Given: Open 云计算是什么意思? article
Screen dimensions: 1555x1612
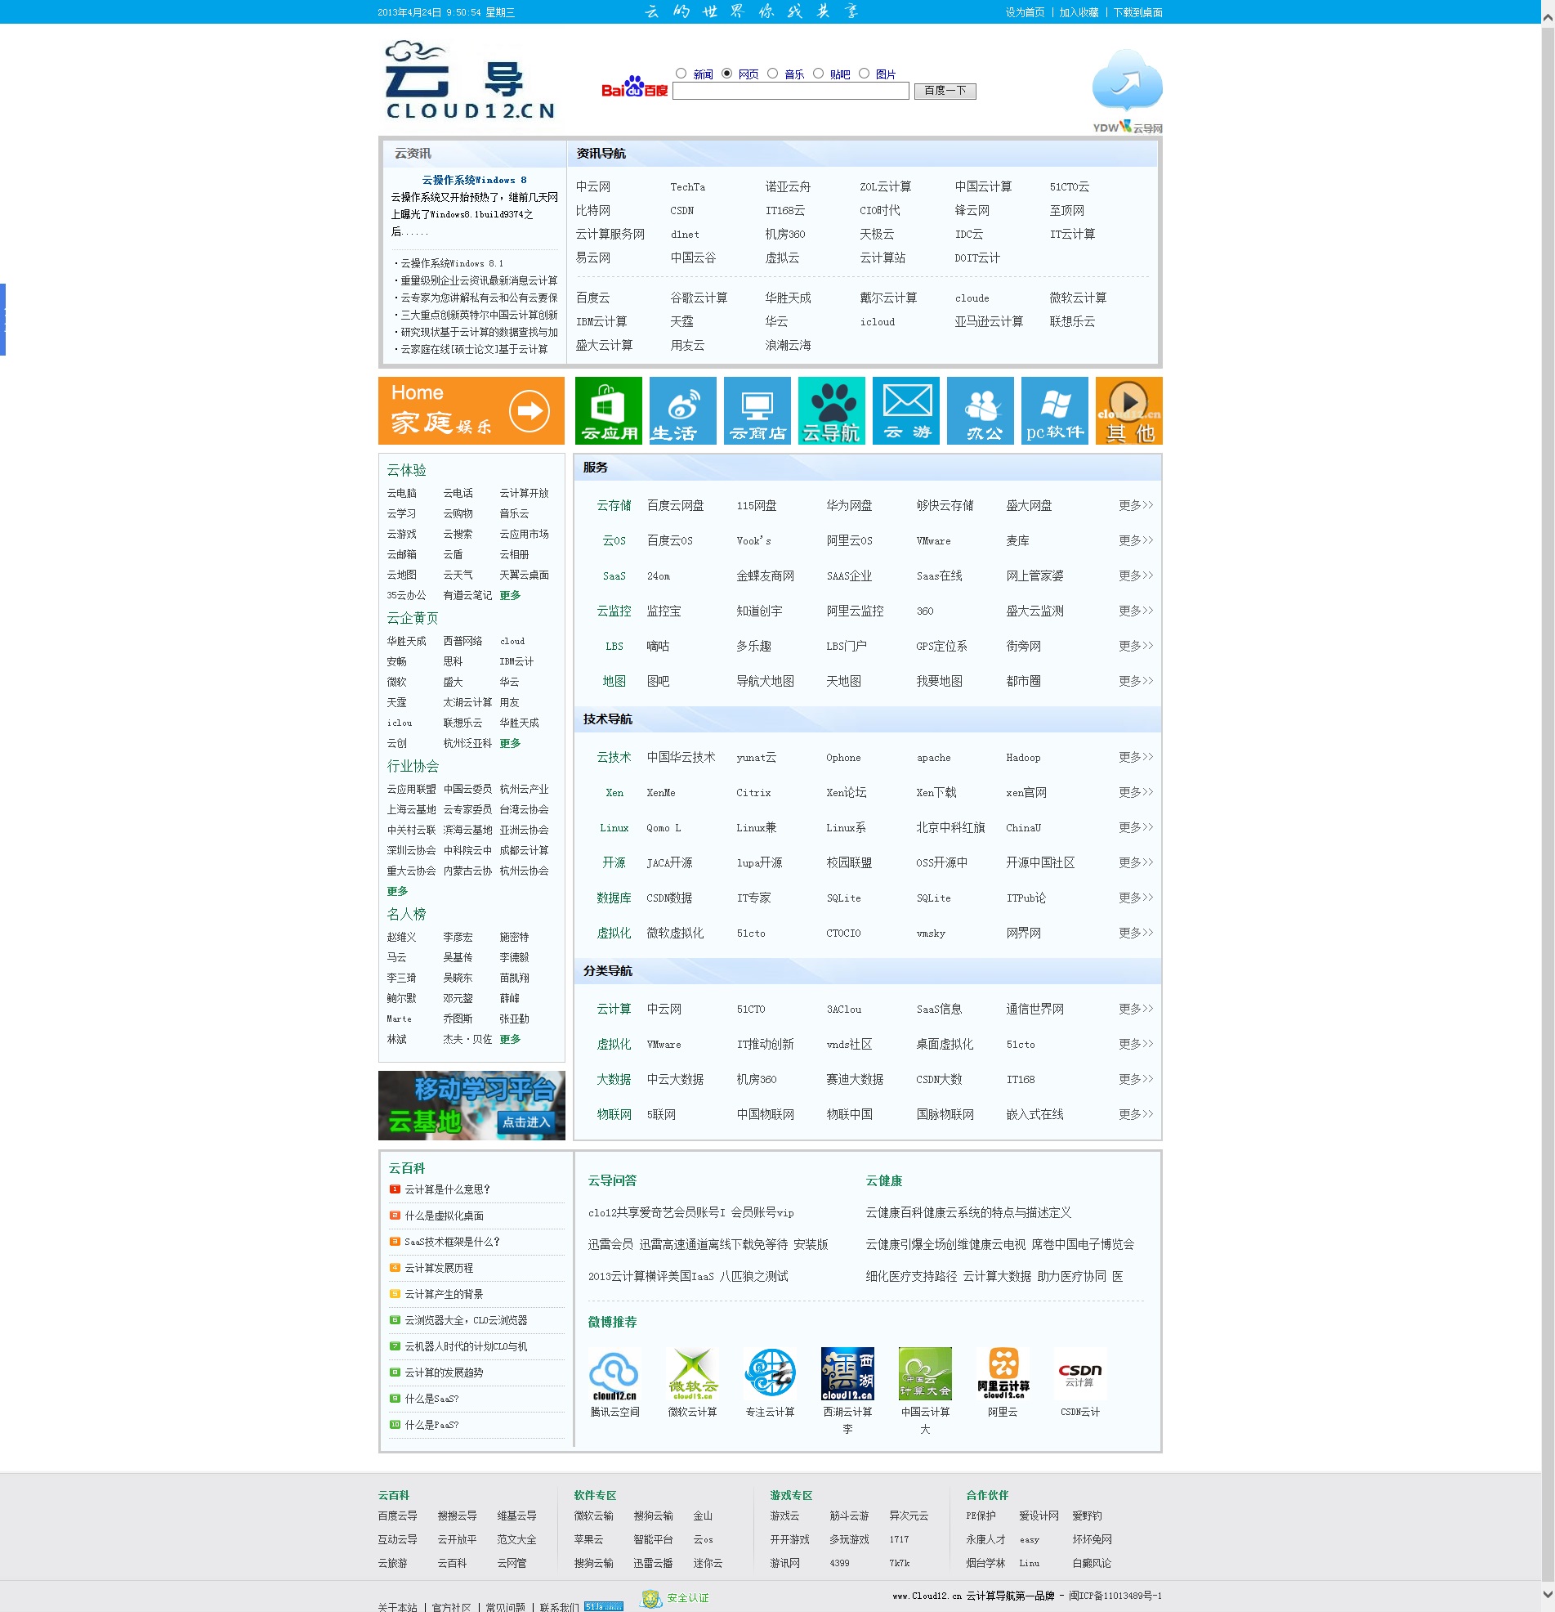Looking at the screenshot, I should pos(447,1189).
